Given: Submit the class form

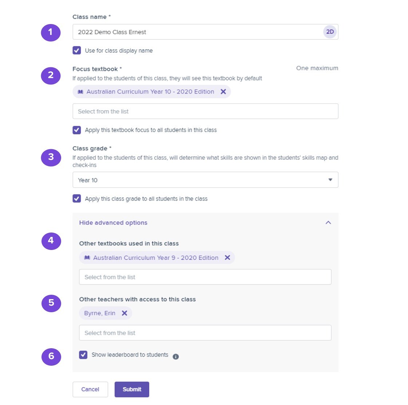Looking at the screenshot, I should pyautogui.click(x=132, y=389).
